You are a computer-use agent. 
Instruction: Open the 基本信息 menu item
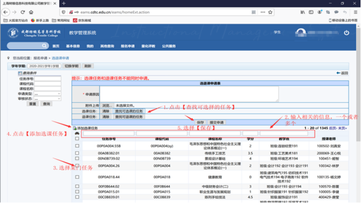[x=73, y=46]
